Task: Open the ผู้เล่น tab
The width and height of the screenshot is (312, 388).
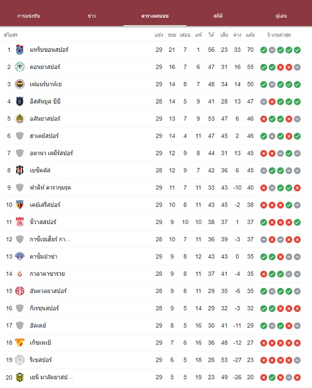Action: [281, 16]
